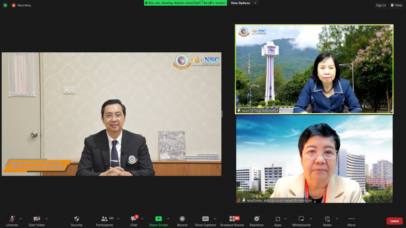Start recording with Record button

(182, 219)
